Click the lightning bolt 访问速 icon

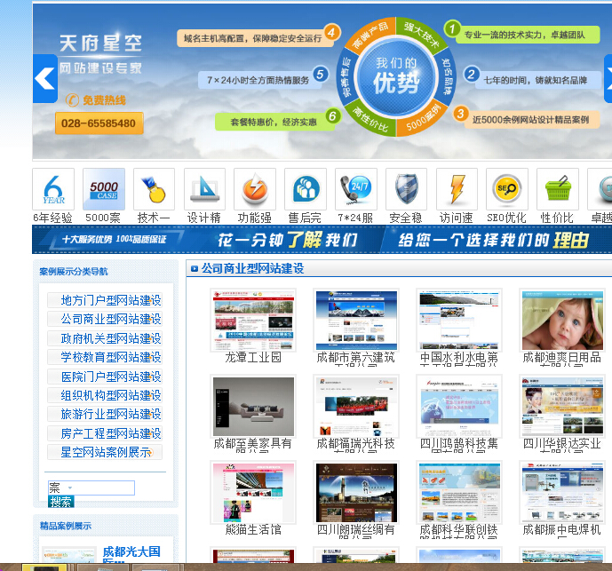coord(457,189)
